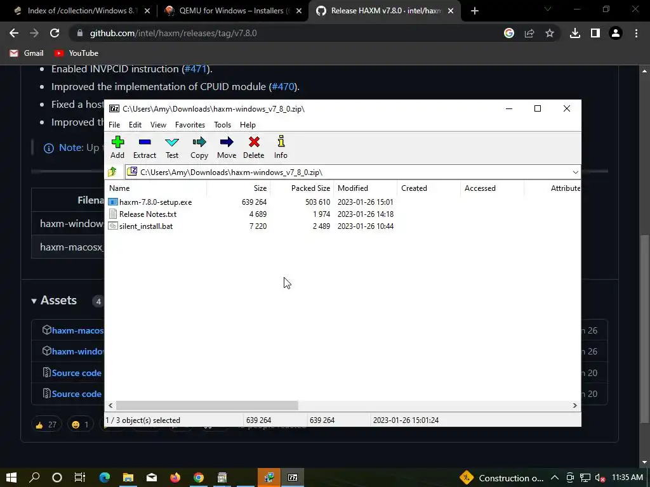Open the Chrome profile avatar
This screenshot has width=650, height=487.
616,33
